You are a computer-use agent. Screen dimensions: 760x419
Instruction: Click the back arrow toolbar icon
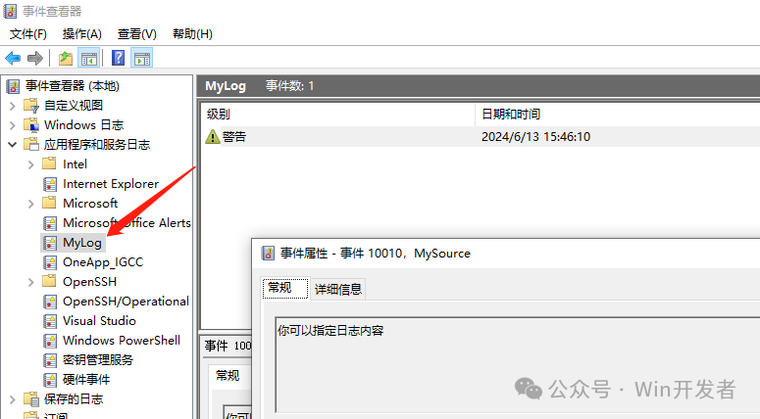14,59
